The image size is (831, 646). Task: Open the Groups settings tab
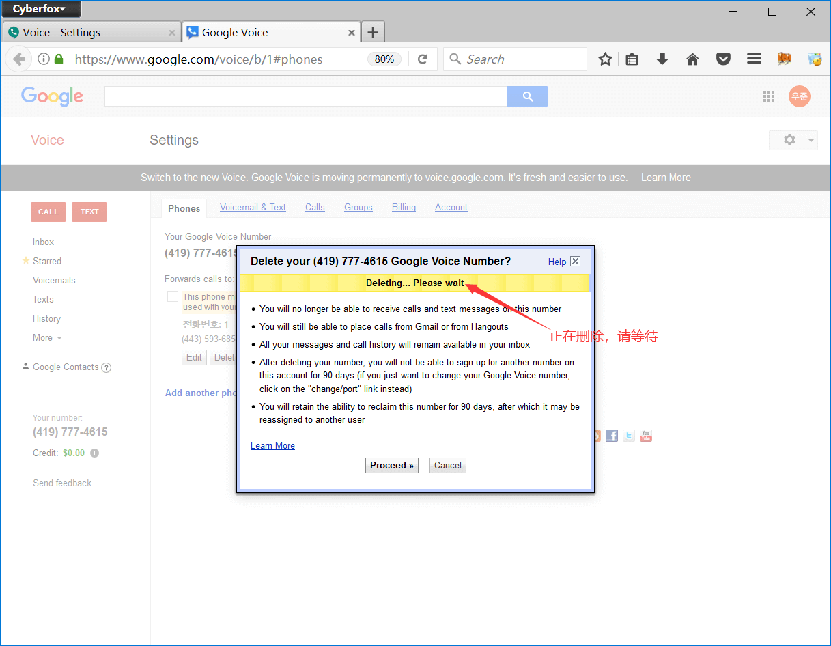click(x=358, y=207)
